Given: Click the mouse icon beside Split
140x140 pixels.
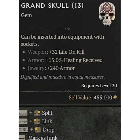Looking at the screenshot, I should (37, 113).
